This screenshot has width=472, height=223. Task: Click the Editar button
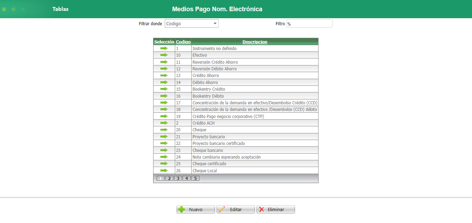coord(236,209)
